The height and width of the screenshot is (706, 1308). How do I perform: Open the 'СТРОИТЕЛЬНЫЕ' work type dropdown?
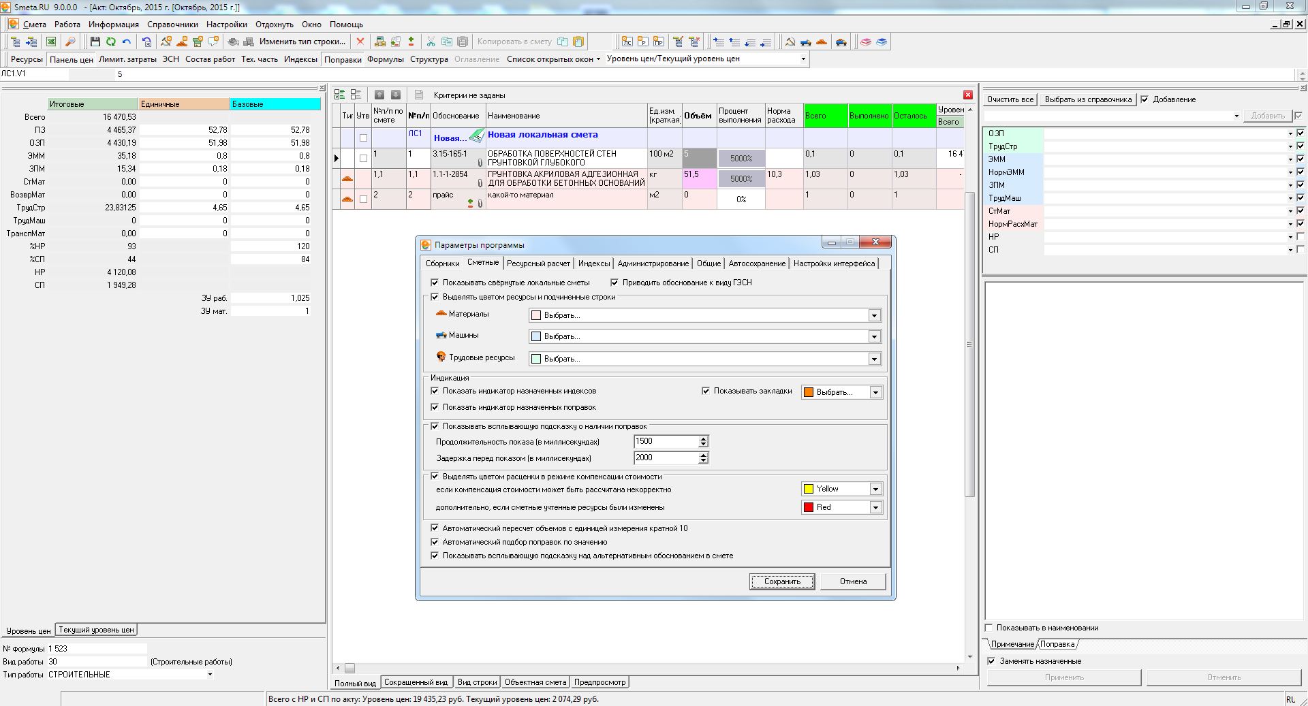pyautogui.click(x=210, y=675)
